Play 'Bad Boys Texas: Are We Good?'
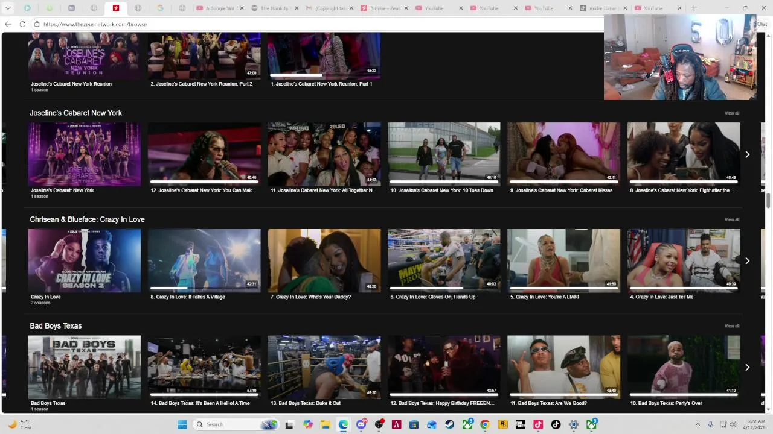Image resolution: width=773 pixels, height=434 pixels. coord(563,367)
